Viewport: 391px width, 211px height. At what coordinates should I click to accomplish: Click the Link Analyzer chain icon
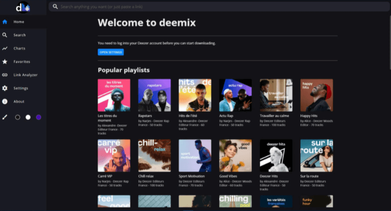point(5,75)
